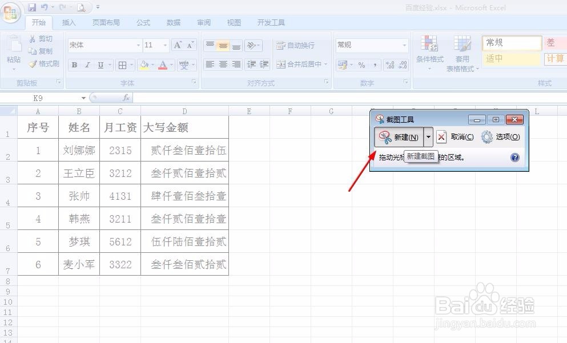Enable wrap text (自动换行)
Viewport: 567px width, 343px height.
pos(295,46)
